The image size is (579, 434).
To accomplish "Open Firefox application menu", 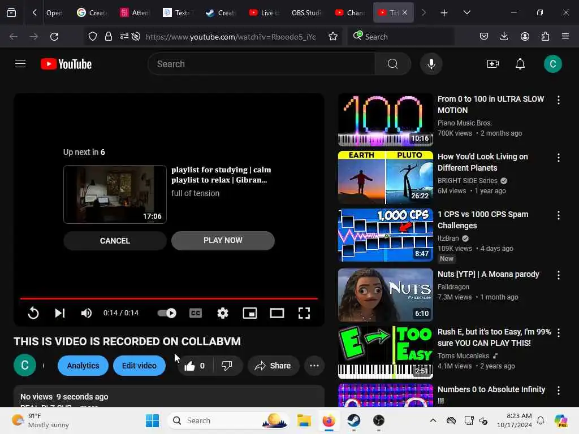I will tap(565, 36).
